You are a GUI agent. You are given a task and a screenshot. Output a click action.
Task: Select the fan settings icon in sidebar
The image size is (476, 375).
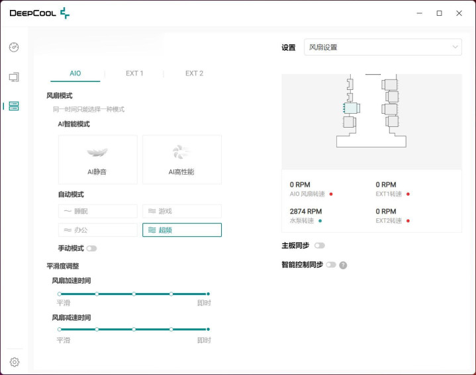[x=14, y=106]
